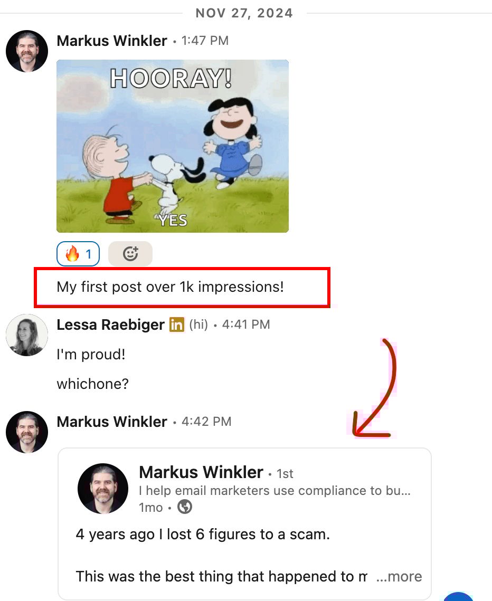
Task: Click the 'I'm proud!' message
Action: 91,354
